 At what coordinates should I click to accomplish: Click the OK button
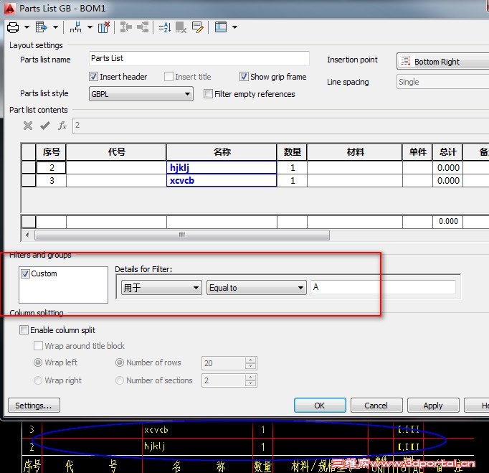point(320,406)
